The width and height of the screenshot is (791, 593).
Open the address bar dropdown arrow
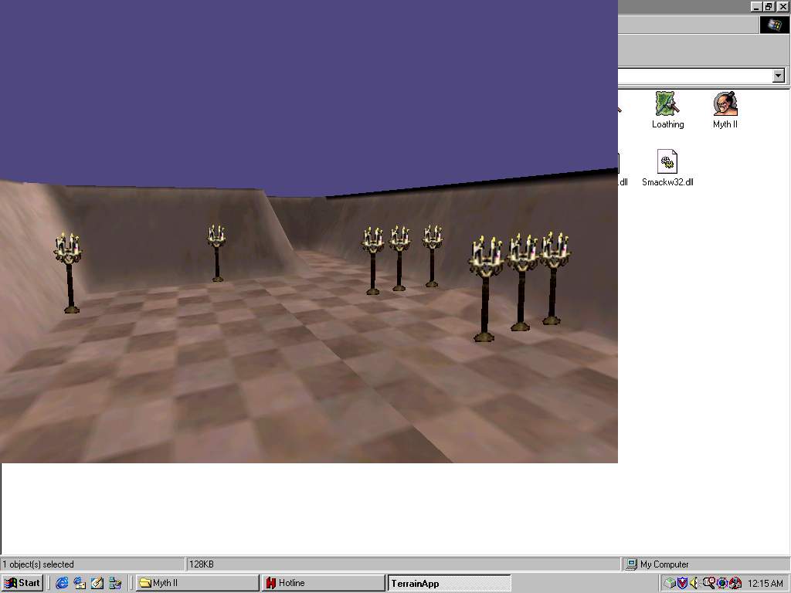pos(778,76)
